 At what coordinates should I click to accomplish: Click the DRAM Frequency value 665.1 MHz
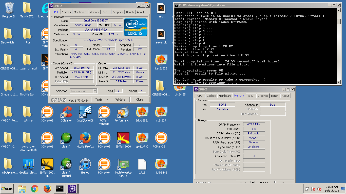(x=254, y=124)
